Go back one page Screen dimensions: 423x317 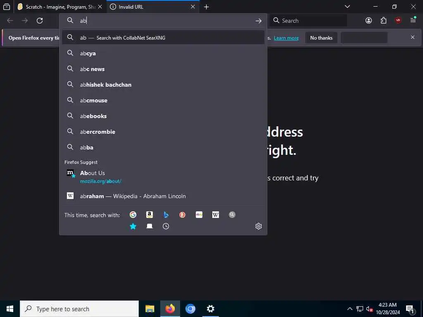pyautogui.click(x=10, y=21)
